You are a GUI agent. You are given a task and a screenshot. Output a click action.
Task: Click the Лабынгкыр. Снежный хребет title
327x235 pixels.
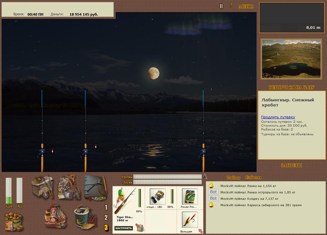288,102
